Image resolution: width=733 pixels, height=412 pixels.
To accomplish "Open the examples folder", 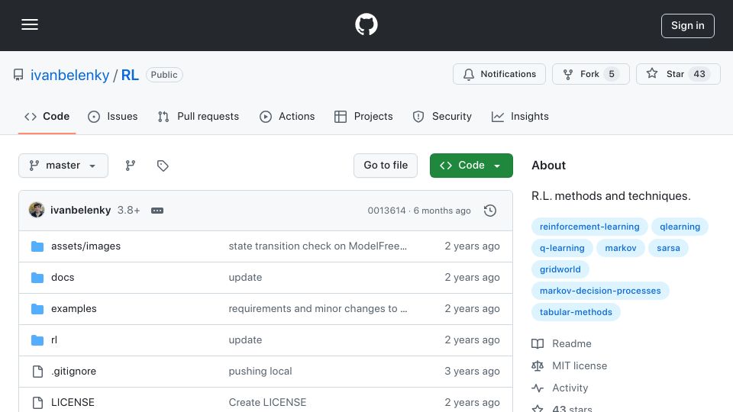I will point(74,309).
